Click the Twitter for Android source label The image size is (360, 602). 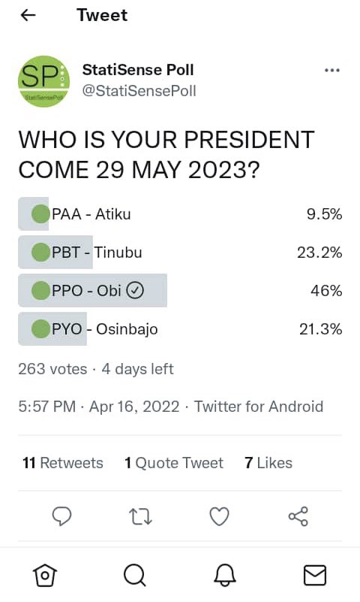259,407
